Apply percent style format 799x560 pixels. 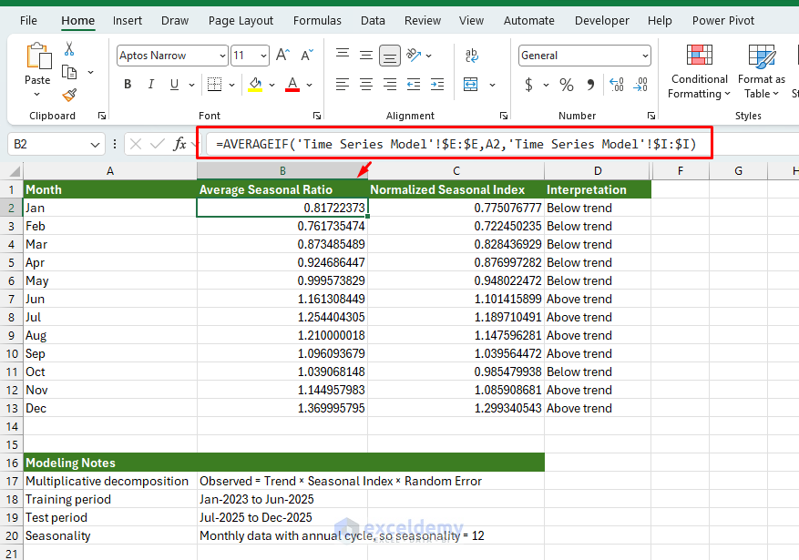(x=567, y=85)
